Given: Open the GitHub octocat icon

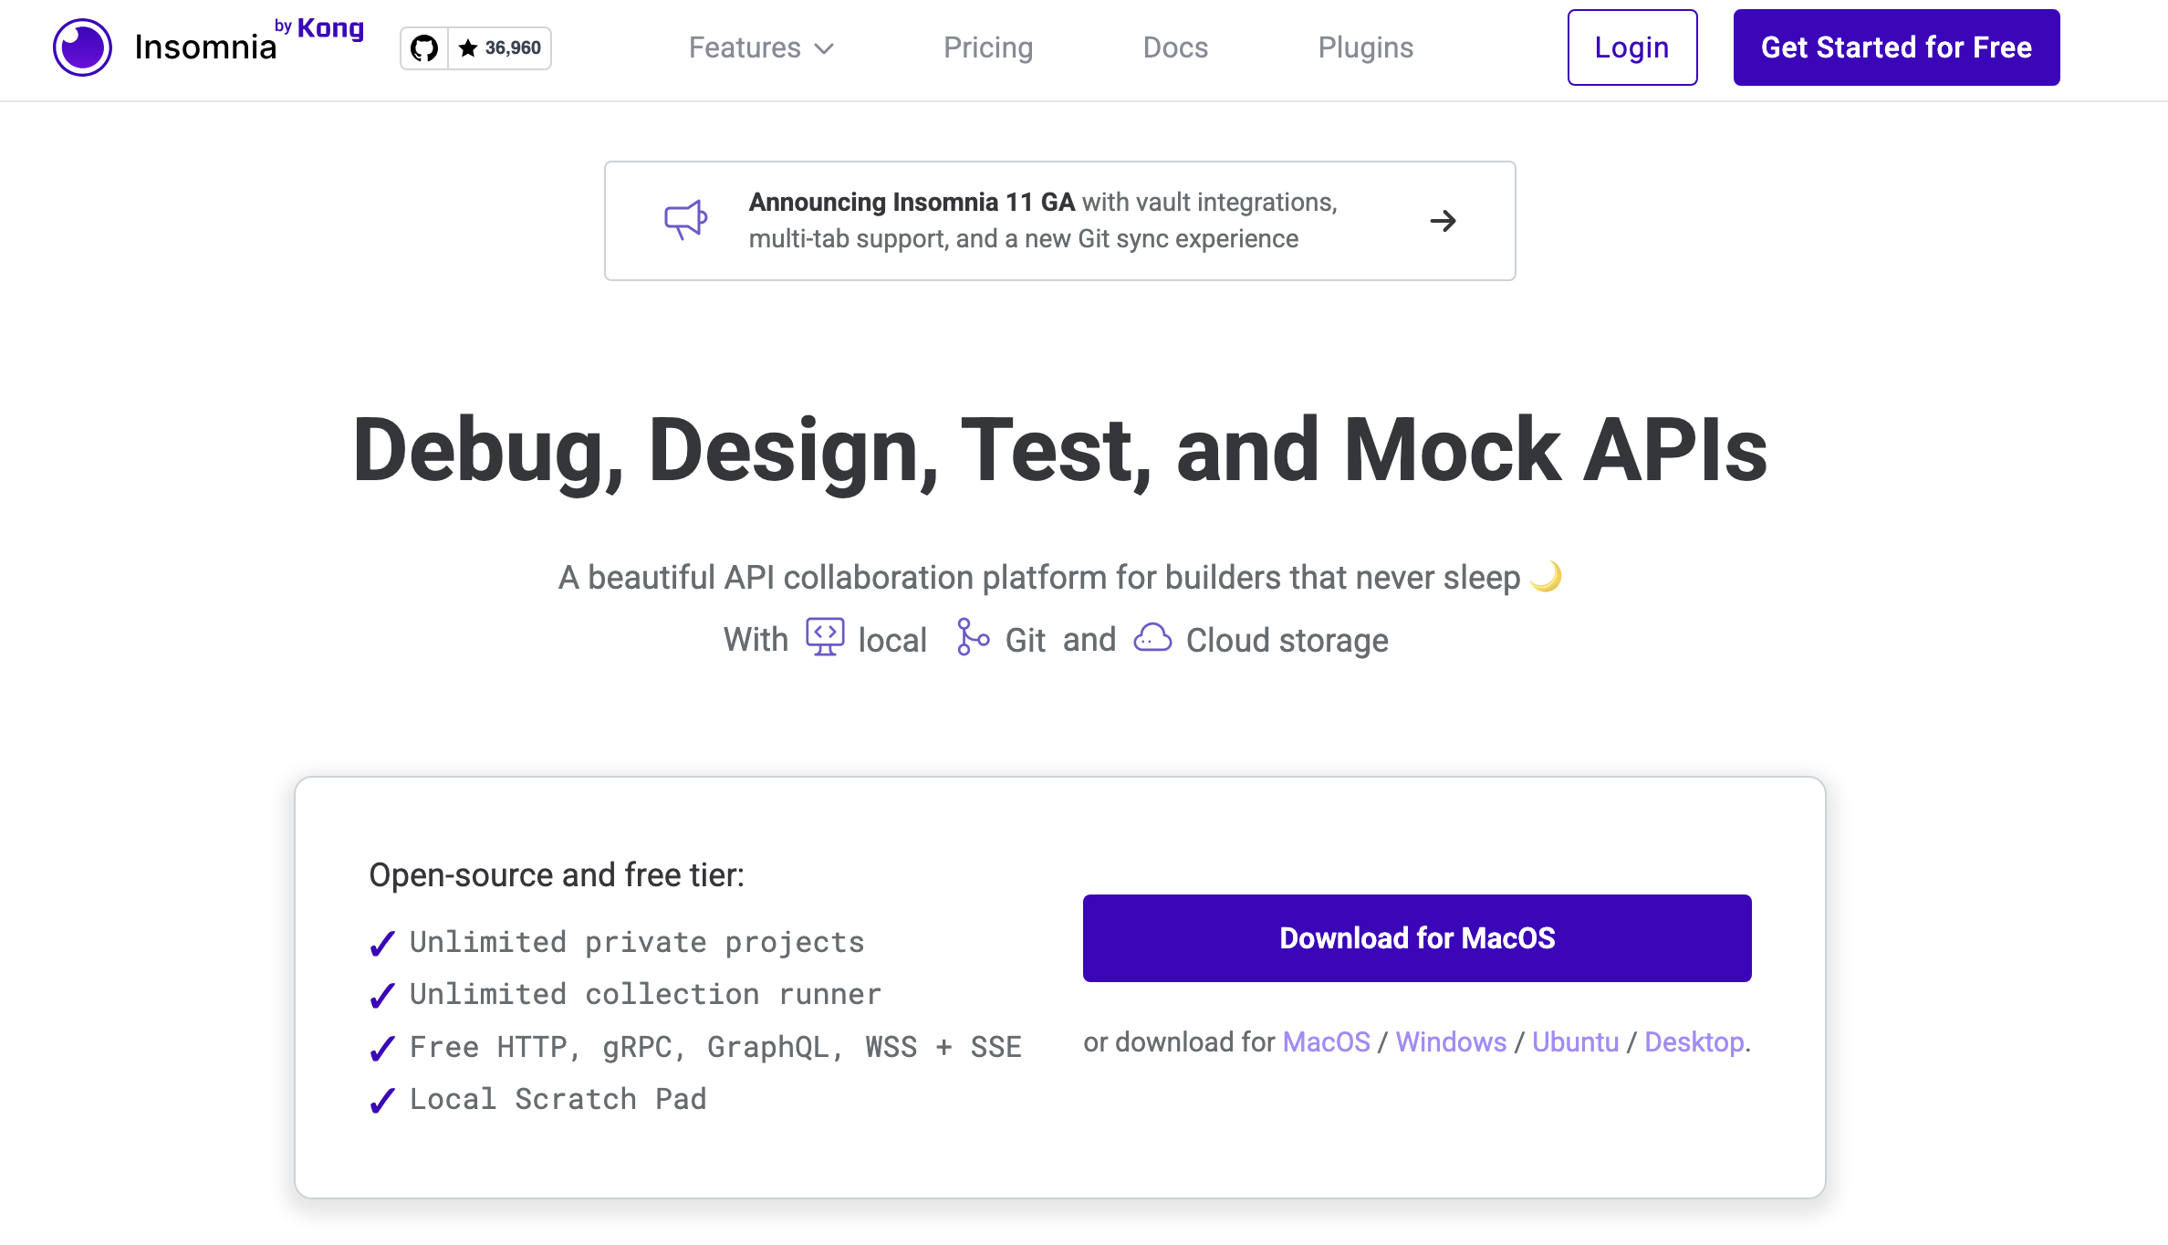Looking at the screenshot, I should (x=424, y=48).
